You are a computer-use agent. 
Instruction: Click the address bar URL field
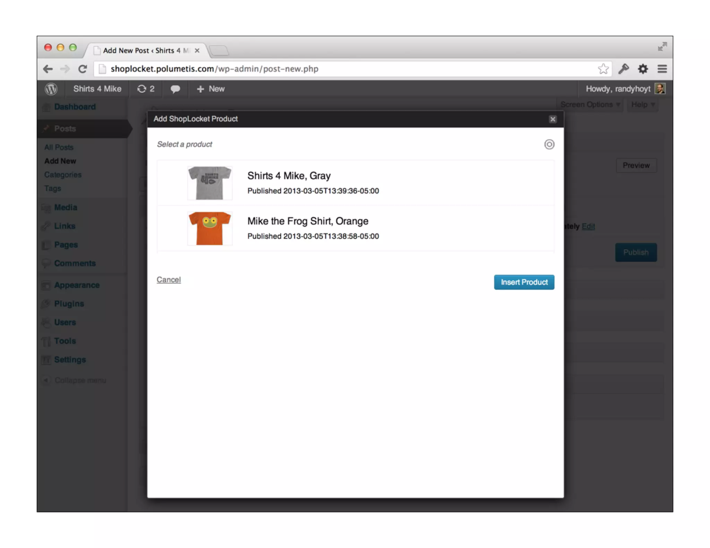[x=352, y=69]
